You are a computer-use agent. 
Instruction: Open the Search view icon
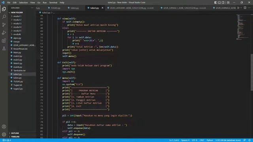(x=4, y=17)
